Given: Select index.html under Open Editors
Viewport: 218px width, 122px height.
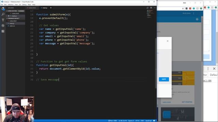Looking at the screenshot, I should coord(15,14).
